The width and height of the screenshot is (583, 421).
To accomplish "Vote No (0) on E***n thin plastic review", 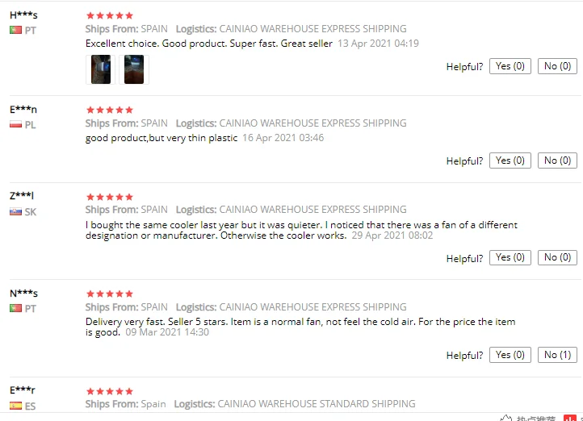I will pos(557,160).
